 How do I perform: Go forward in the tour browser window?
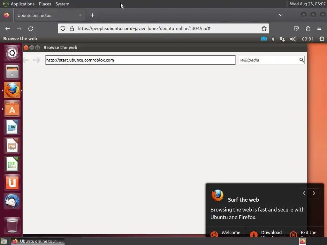coord(37,60)
